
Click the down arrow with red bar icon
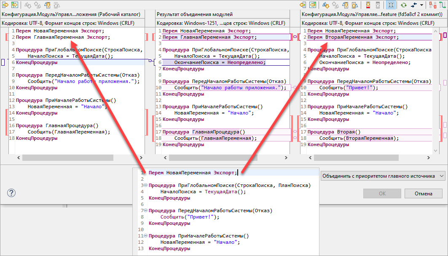tap(368, 5)
